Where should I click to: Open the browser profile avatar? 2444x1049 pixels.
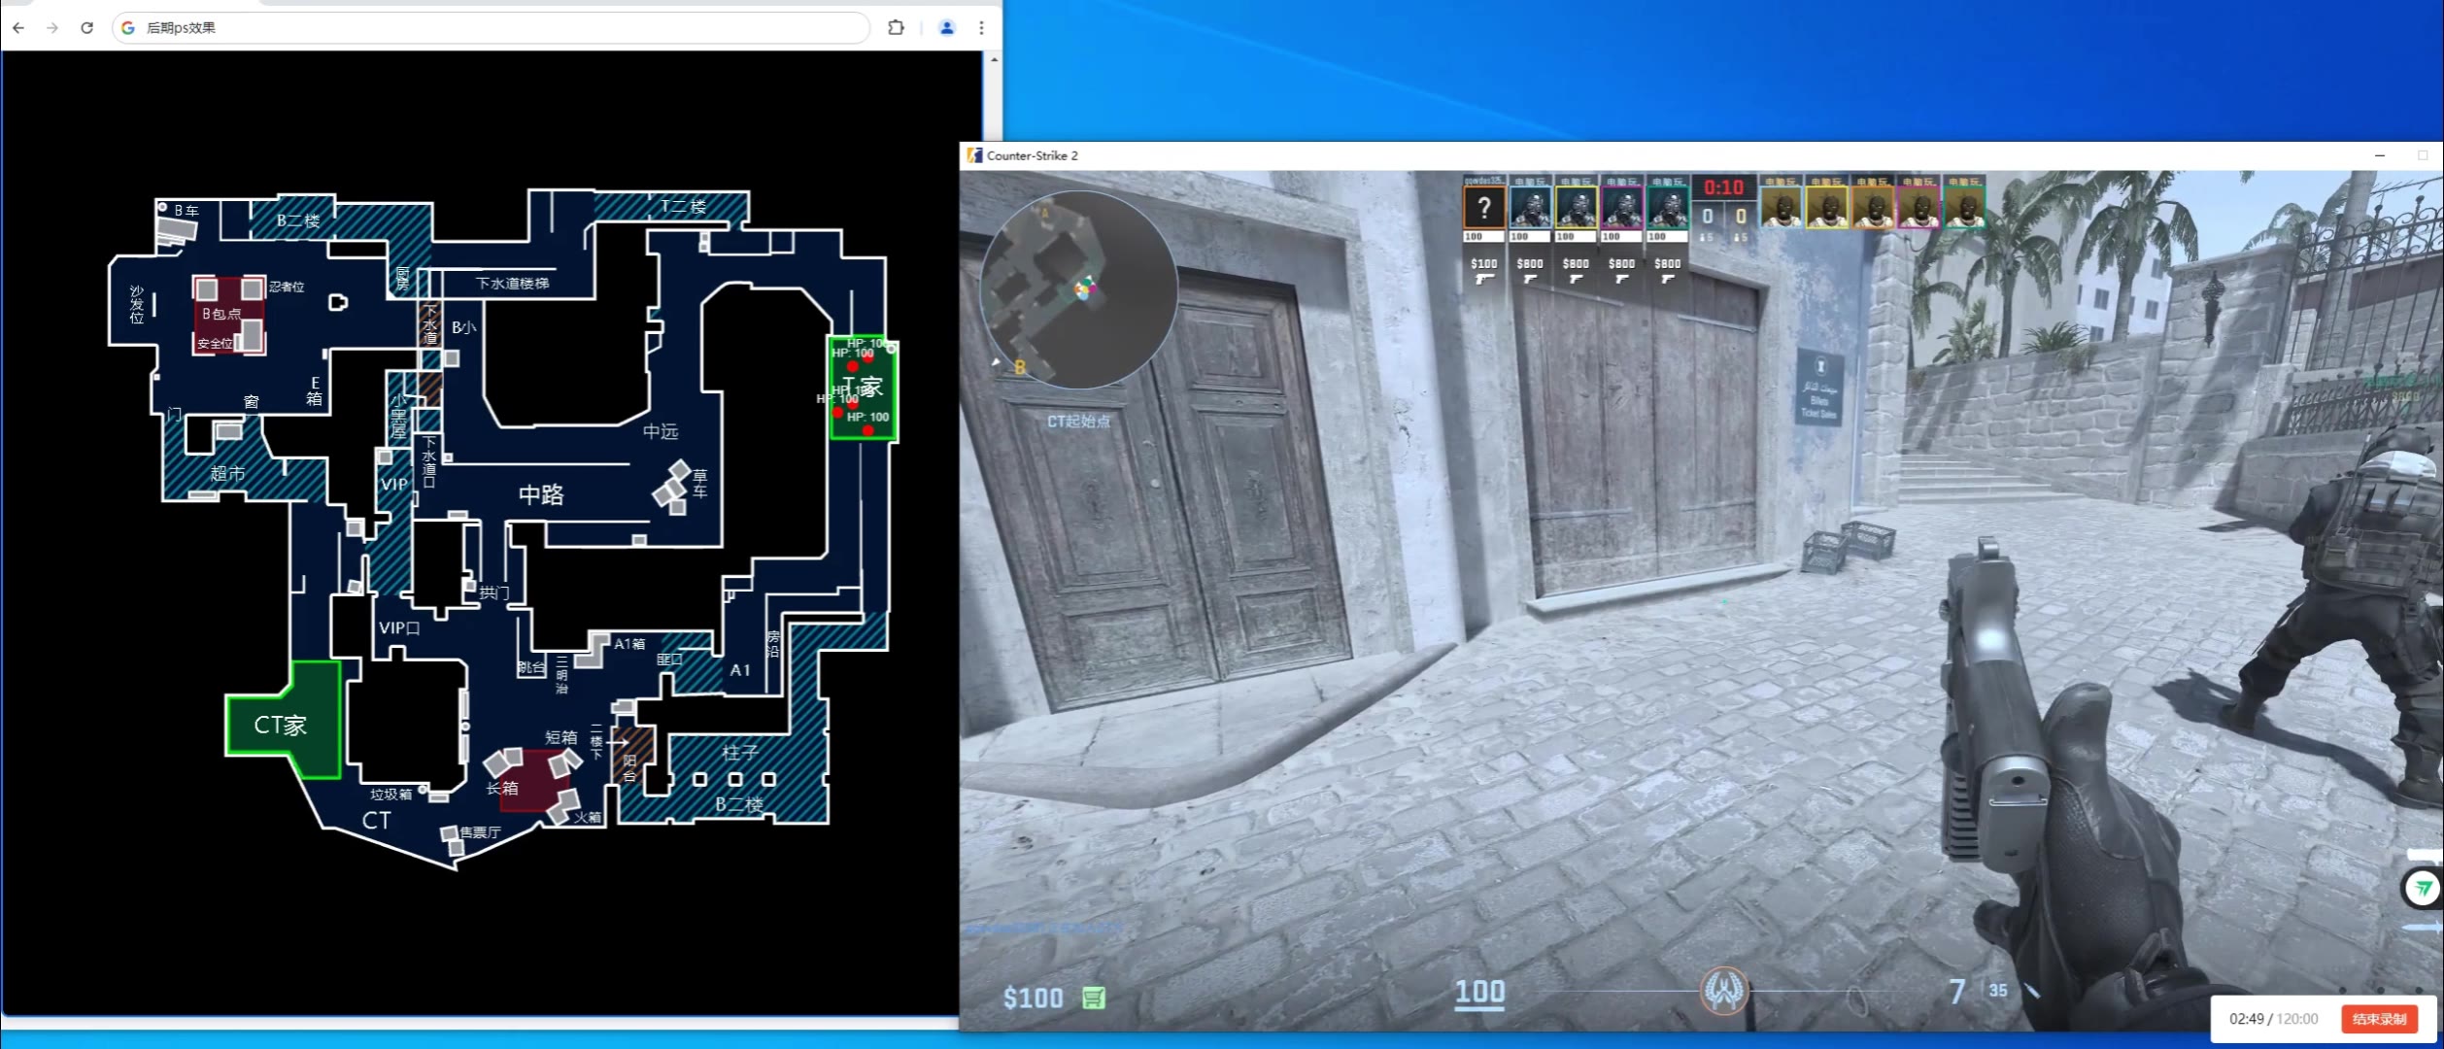tap(946, 28)
